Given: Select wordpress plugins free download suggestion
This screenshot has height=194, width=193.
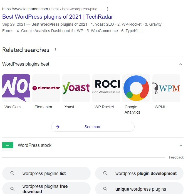Looking at the screenshot, I should click(x=46, y=188).
